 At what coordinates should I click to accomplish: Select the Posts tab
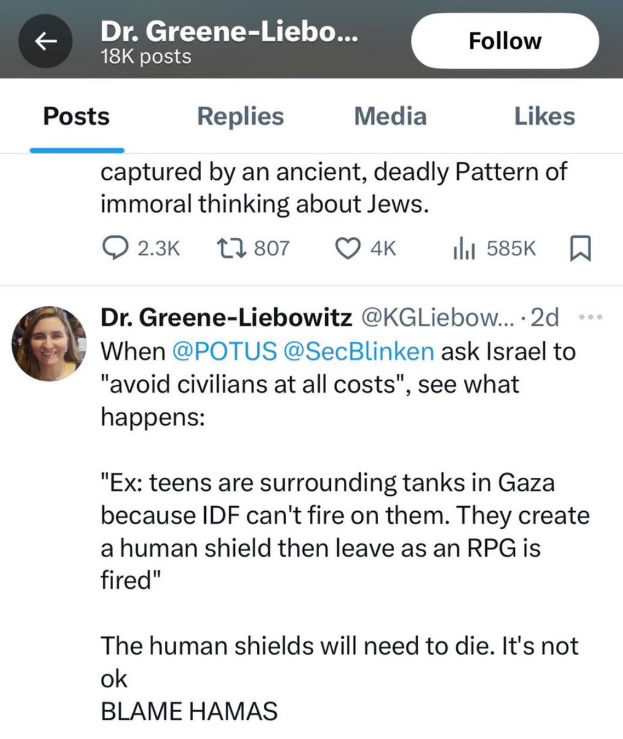click(x=76, y=116)
